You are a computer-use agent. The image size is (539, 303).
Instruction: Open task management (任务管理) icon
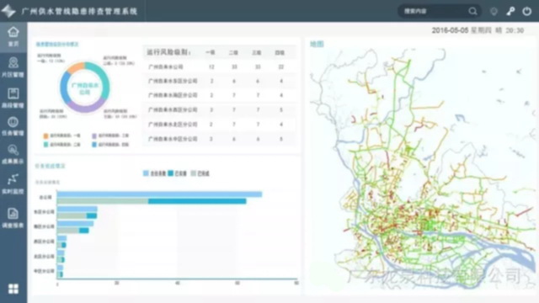pyautogui.click(x=13, y=126)
